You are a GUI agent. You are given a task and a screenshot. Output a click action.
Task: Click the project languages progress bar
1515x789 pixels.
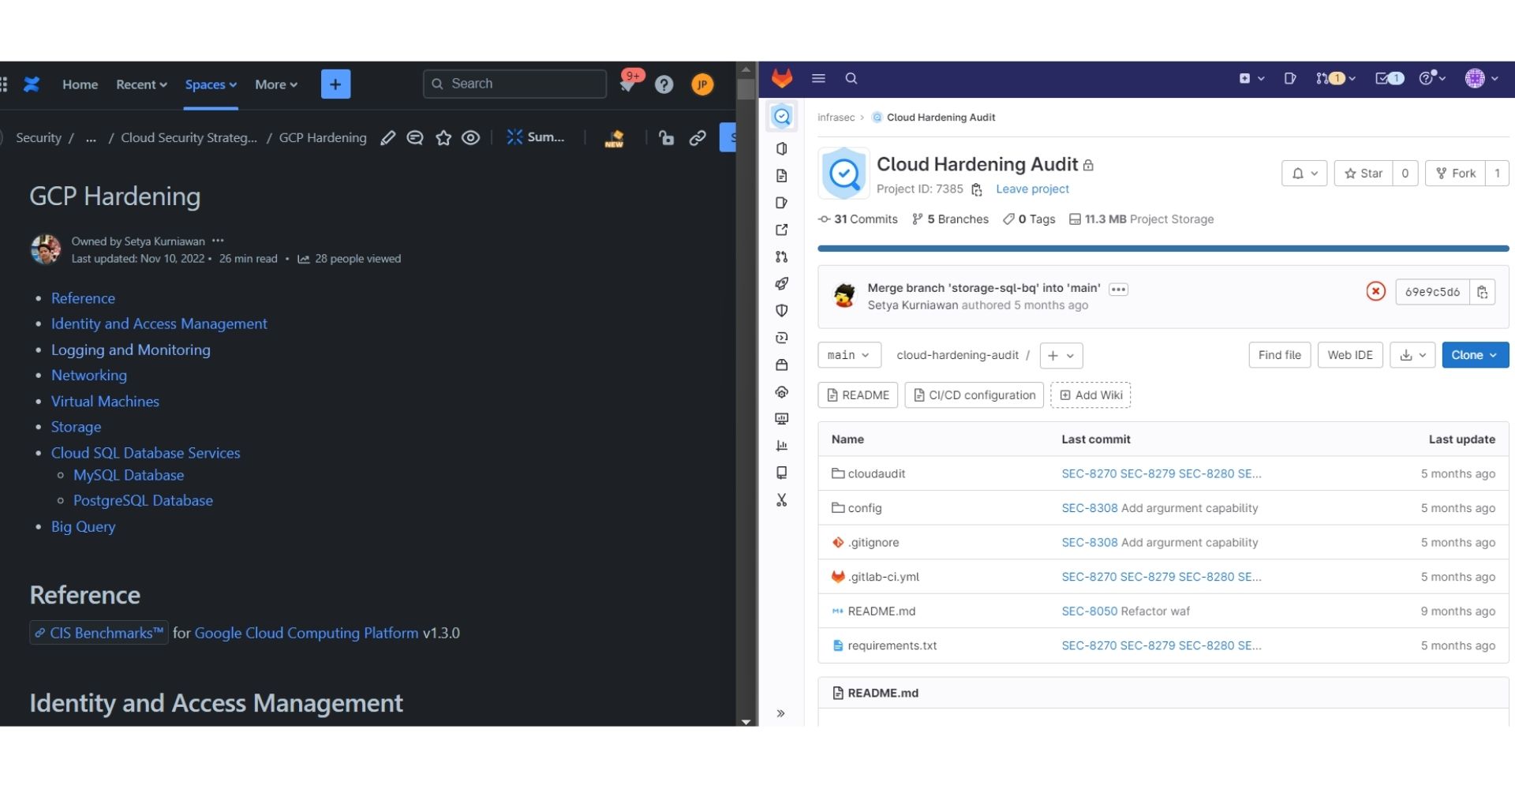coord(1163,249)
